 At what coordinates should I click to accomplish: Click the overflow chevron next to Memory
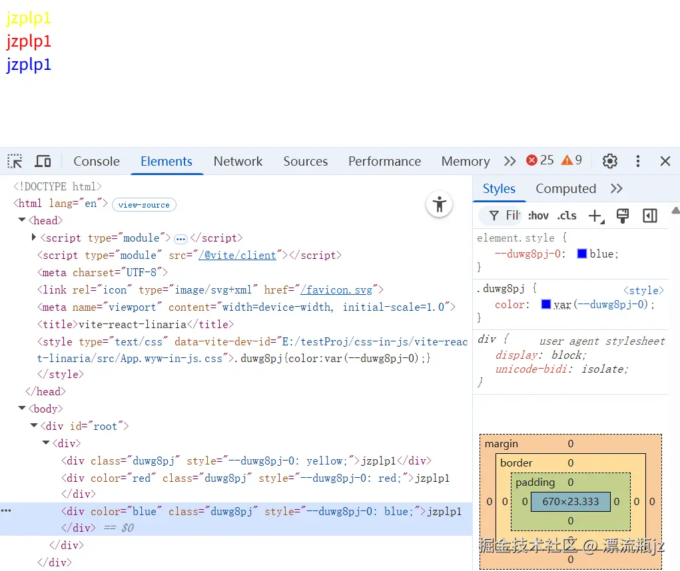510,160
